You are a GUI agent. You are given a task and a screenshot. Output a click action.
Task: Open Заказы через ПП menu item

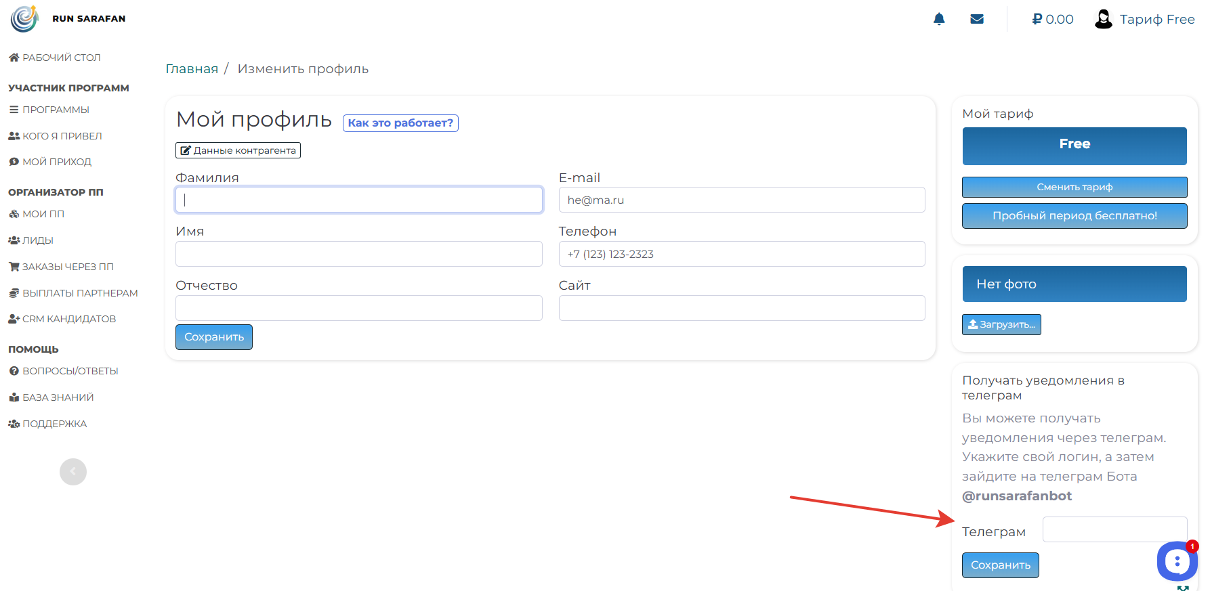(x=68, y=267)
